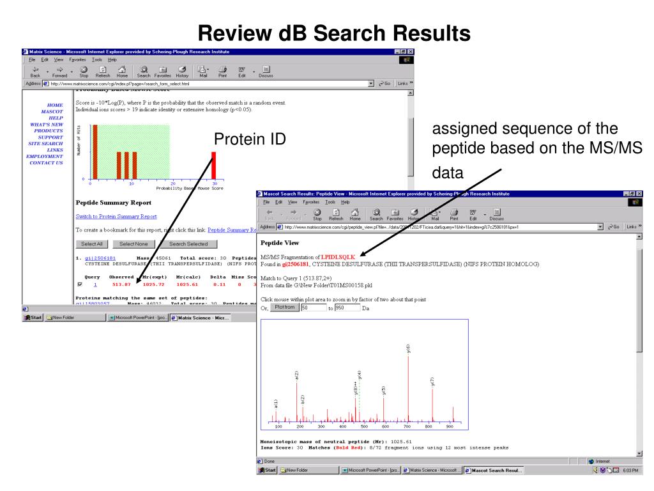Click Print icon in Peptide View window

(x=454, y=215)
